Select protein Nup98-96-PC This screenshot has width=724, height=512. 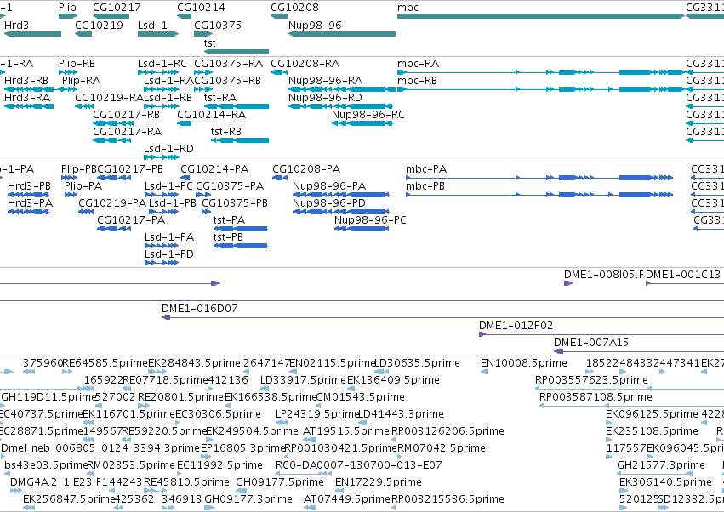pyautogui.click(x=370, y=220)
